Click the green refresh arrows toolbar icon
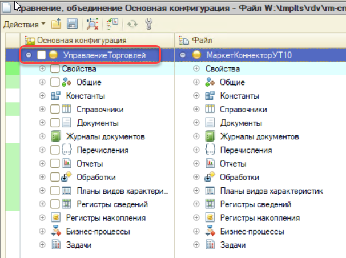Screen dimensions: 346x258 (132, 24)
